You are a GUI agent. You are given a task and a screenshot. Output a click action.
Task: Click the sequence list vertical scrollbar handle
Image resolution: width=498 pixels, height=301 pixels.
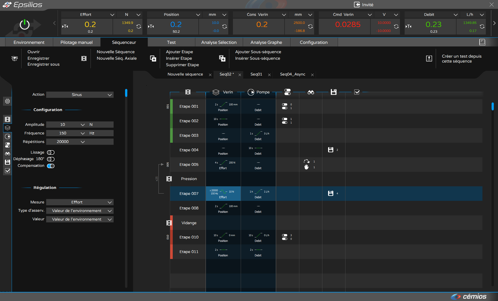[492, 106]
